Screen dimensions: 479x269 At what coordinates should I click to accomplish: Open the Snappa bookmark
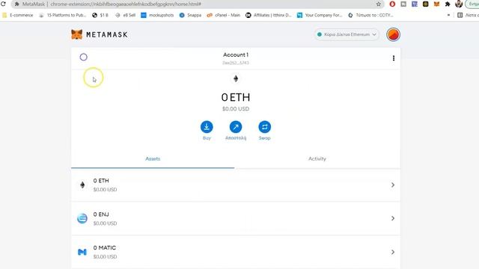point(190,15)
